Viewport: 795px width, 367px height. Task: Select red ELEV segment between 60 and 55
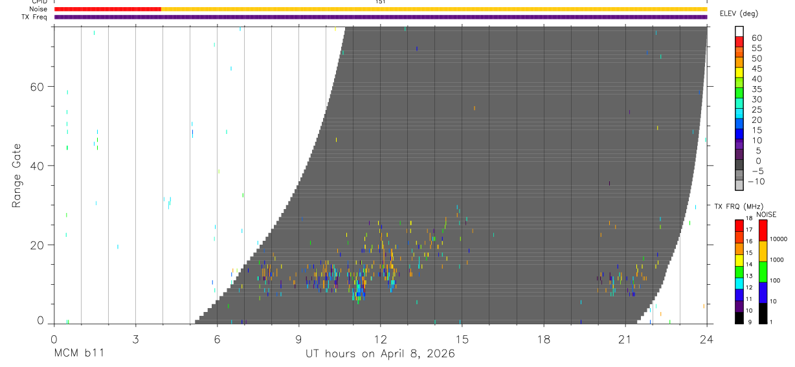(739, 43)
